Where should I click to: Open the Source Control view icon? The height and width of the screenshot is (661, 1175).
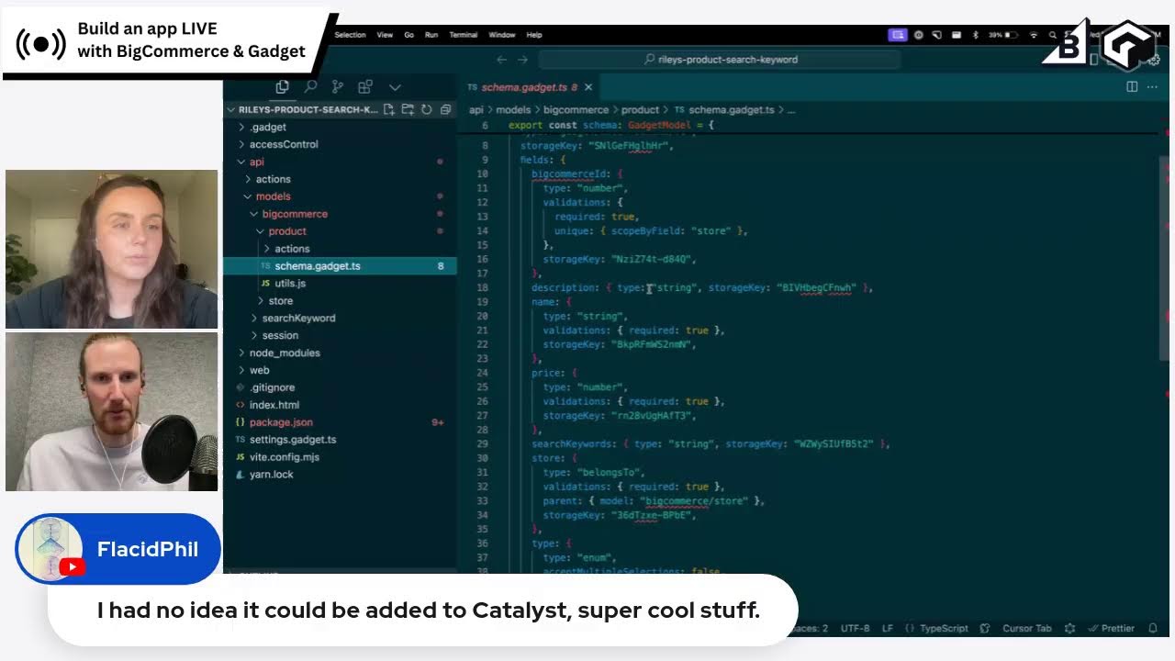pyautogui.click(x=338, y=86)
